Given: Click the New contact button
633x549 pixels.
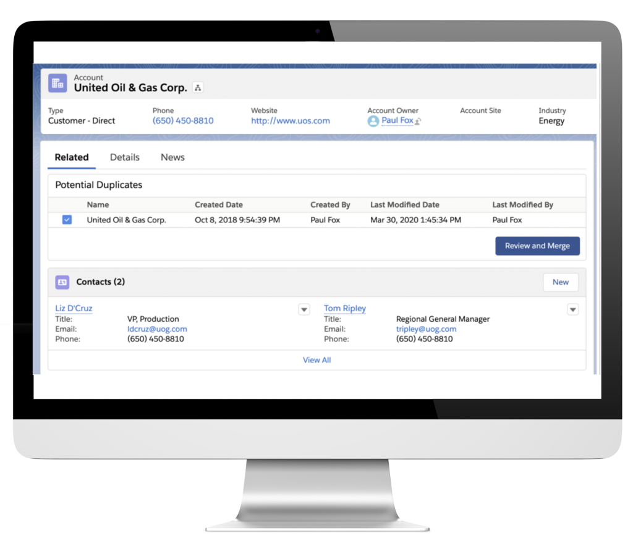Looking at the screenshot, I should [x=560, y=282].
